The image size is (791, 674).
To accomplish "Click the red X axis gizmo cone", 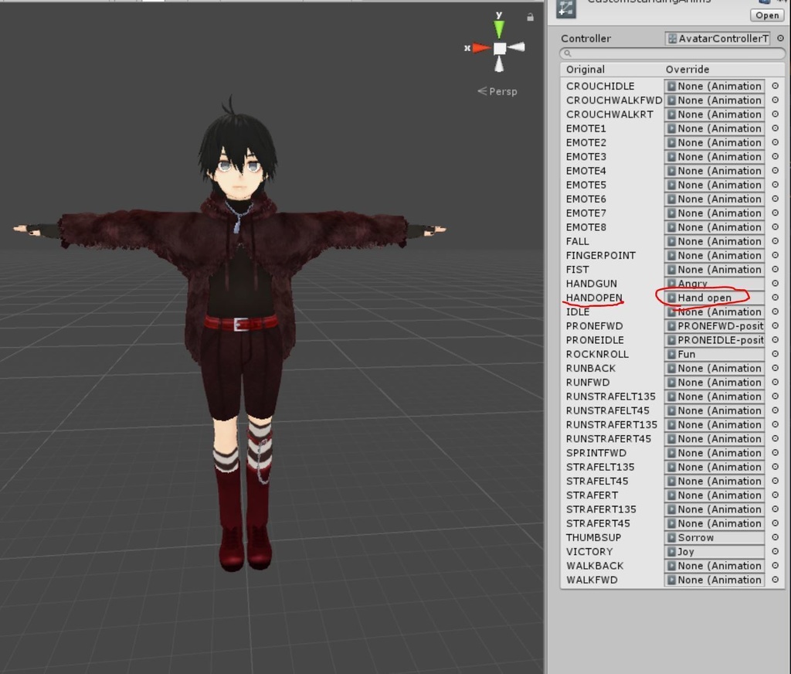I will coord(481,48).
